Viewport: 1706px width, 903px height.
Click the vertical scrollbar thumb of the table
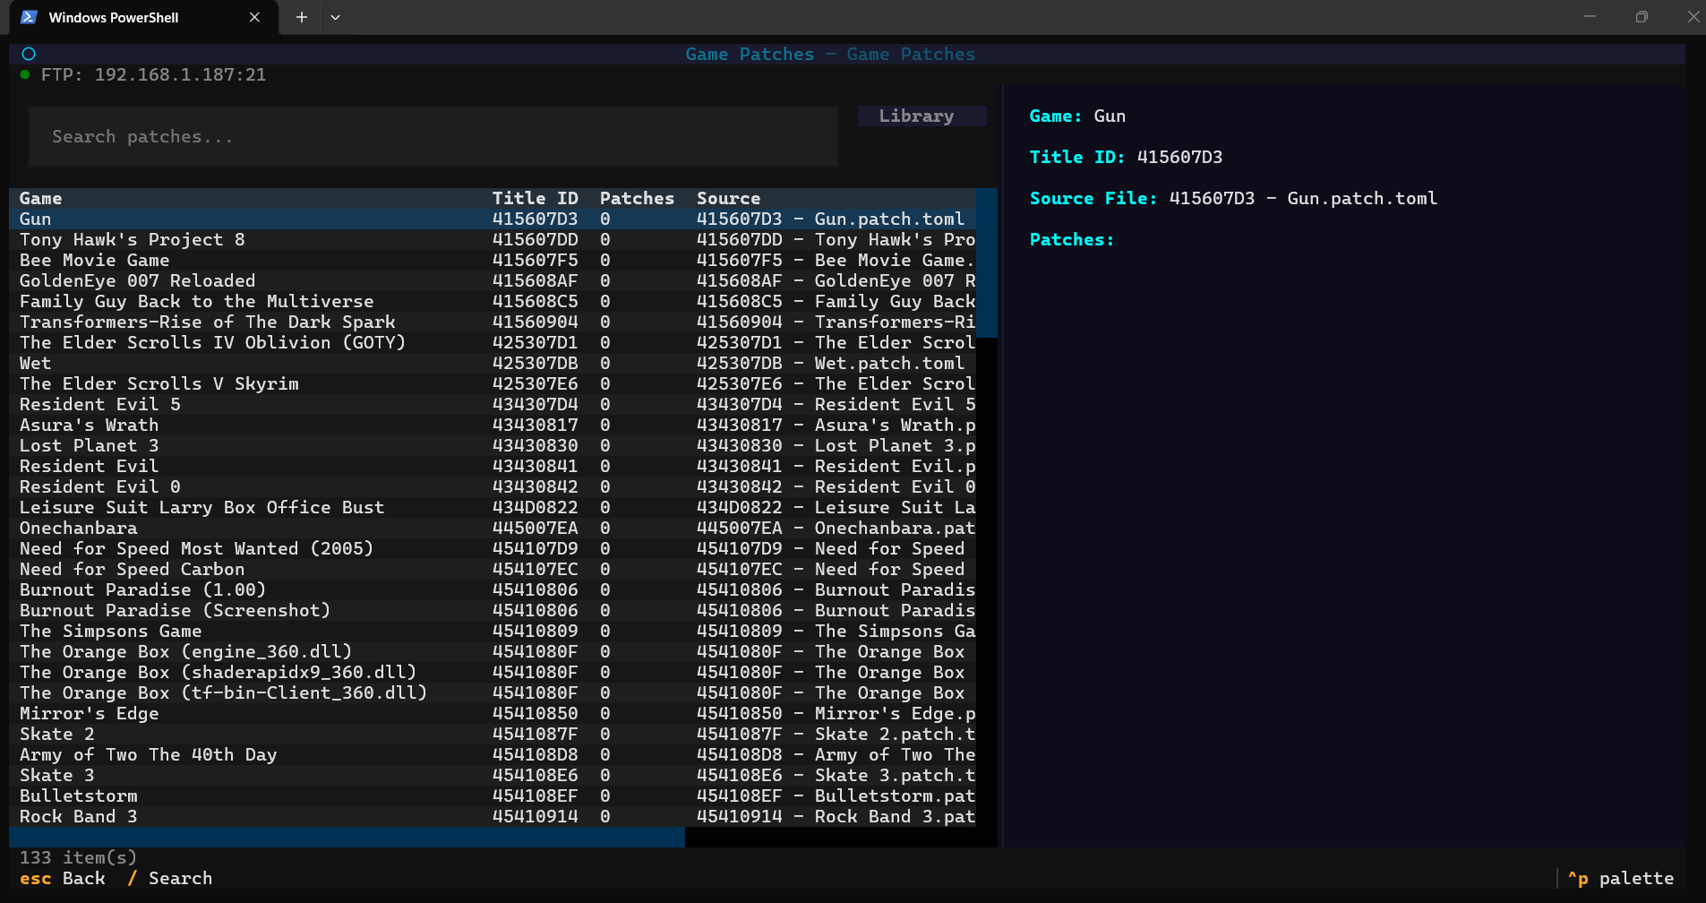[x=987, y=262]
